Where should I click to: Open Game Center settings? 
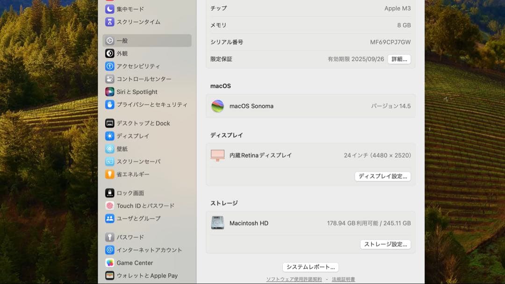pyautogui.click(x=135, y=263)
